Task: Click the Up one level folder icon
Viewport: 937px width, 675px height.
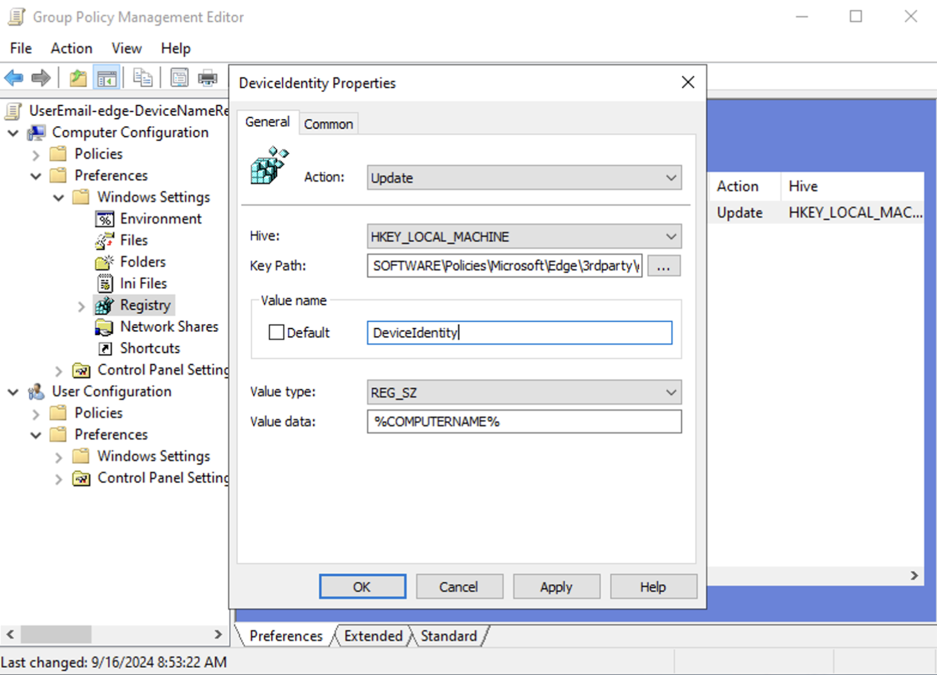Action: tap(78, 78)
